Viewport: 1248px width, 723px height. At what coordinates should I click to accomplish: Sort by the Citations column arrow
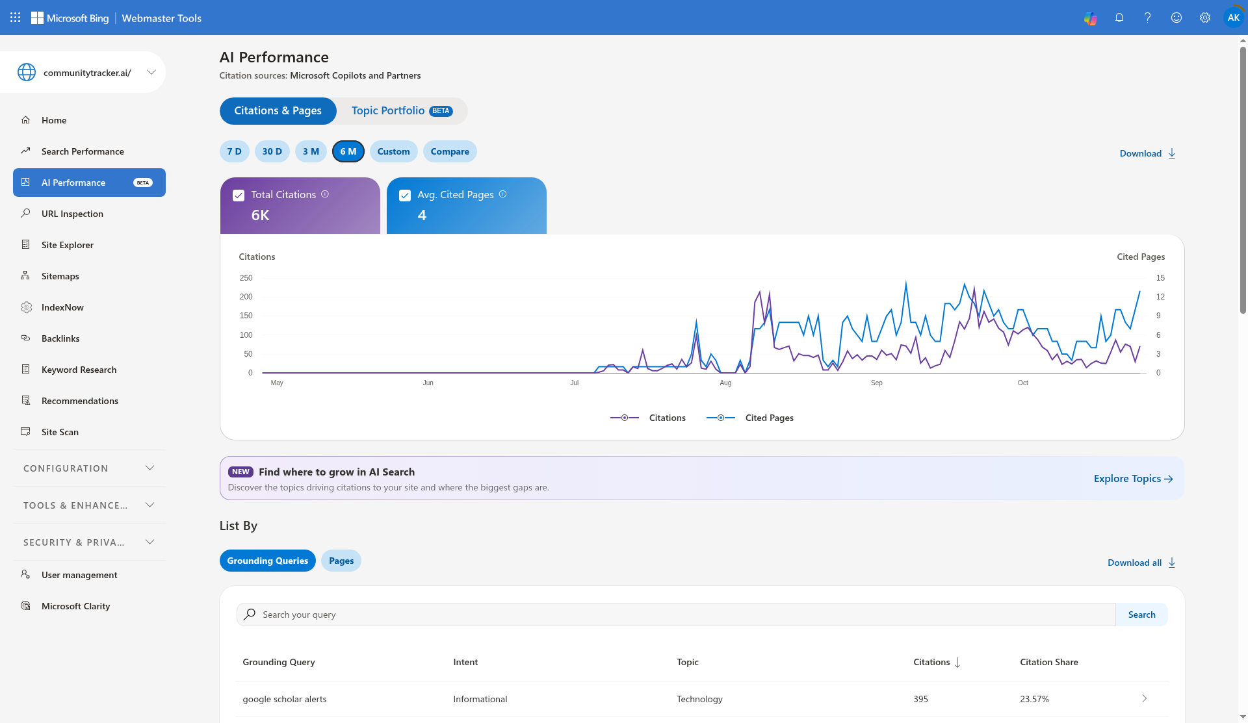[957, 663]
